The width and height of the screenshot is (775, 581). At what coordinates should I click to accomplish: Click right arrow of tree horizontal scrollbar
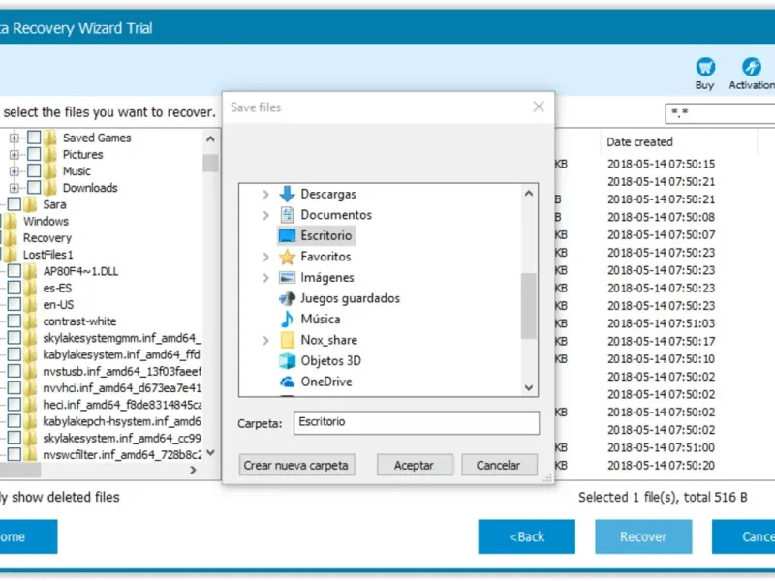[x=193, y=470]
